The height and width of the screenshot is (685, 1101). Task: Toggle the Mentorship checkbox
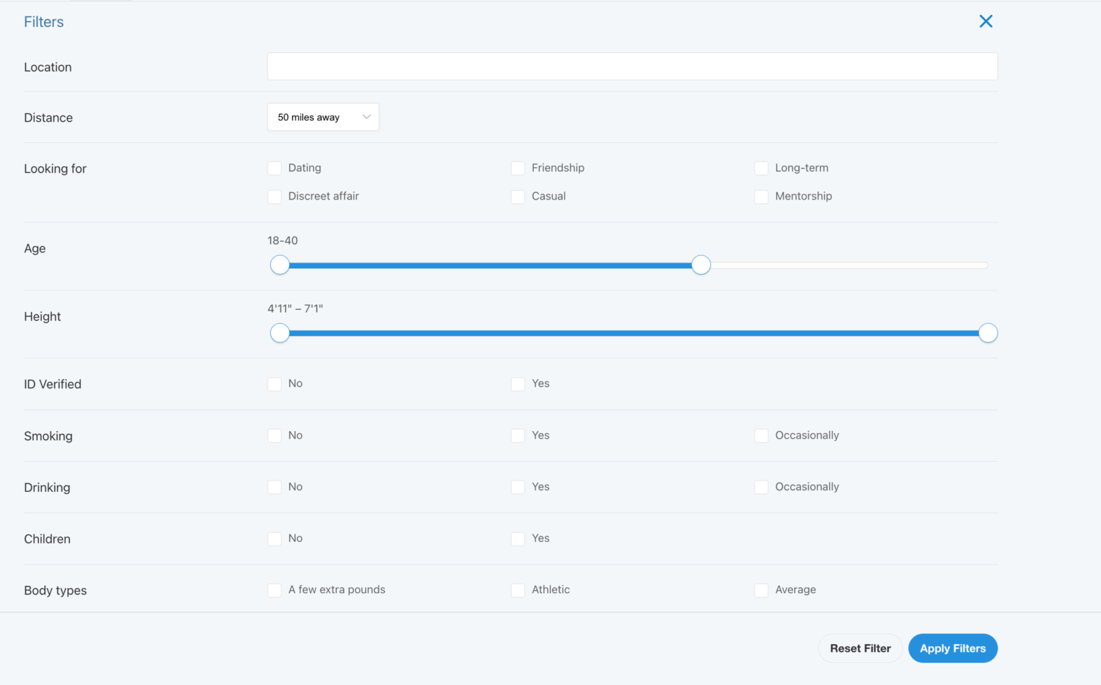(x=761, y=197)
